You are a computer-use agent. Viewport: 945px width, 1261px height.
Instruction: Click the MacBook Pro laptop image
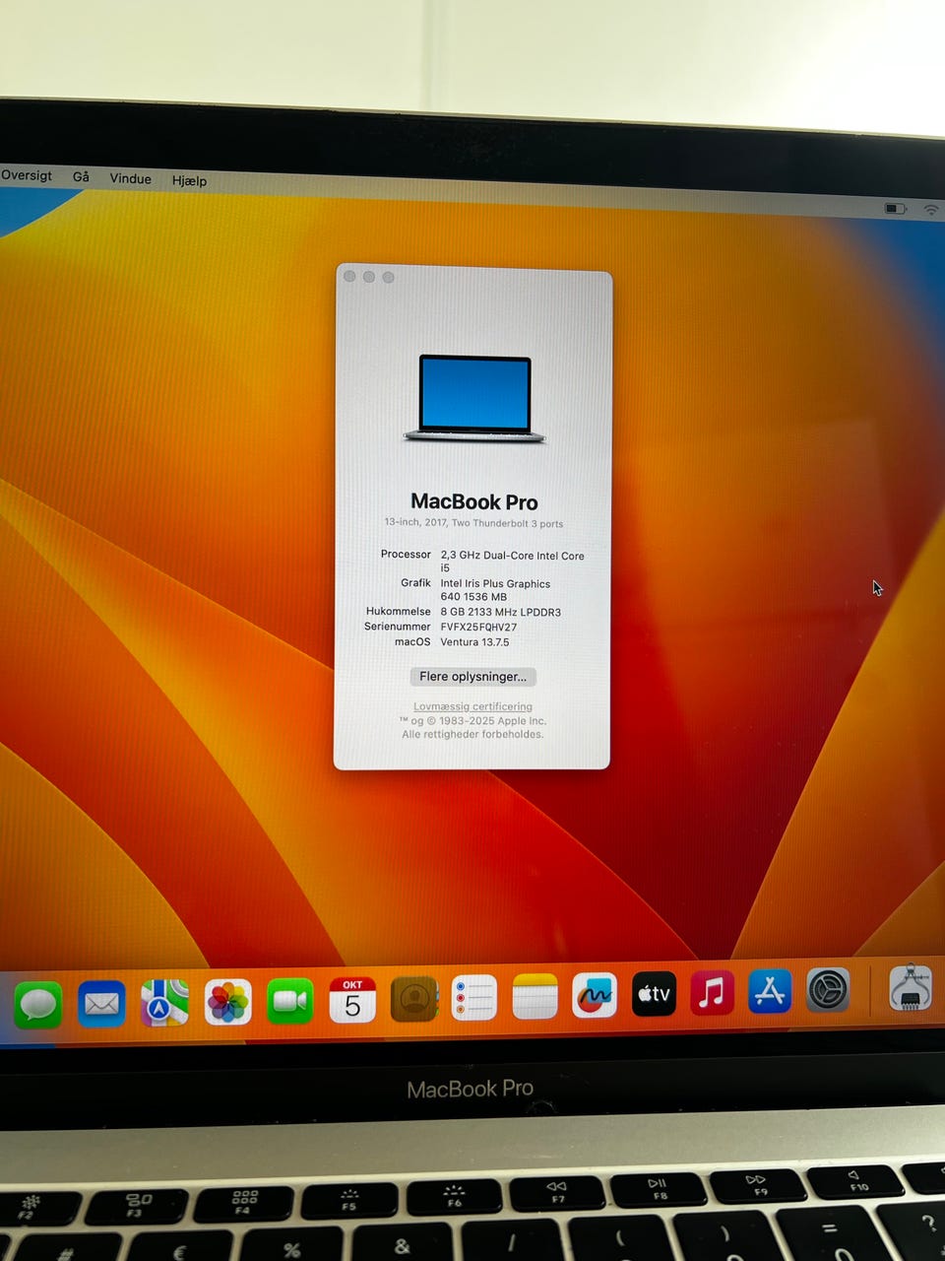[474, 399]
